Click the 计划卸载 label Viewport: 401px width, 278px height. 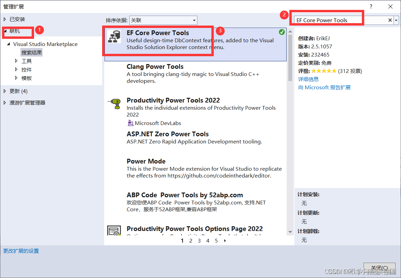[308, 231]
